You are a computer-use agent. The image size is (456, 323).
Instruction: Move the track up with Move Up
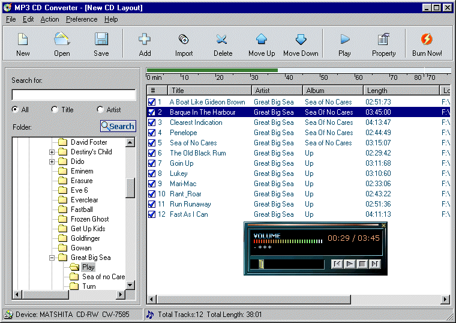click(x=262, y=44)
